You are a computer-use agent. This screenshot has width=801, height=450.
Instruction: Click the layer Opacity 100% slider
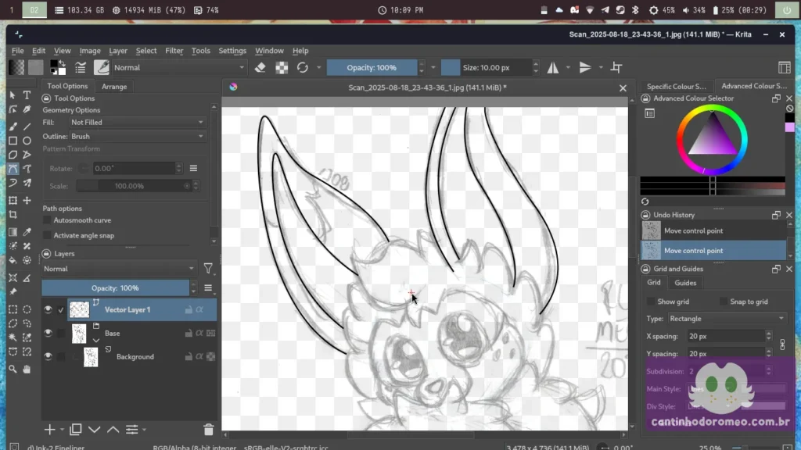tap(115, 287)
